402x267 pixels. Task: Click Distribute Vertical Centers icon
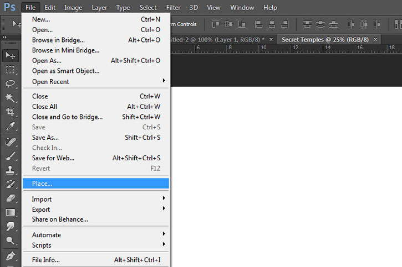320,24
